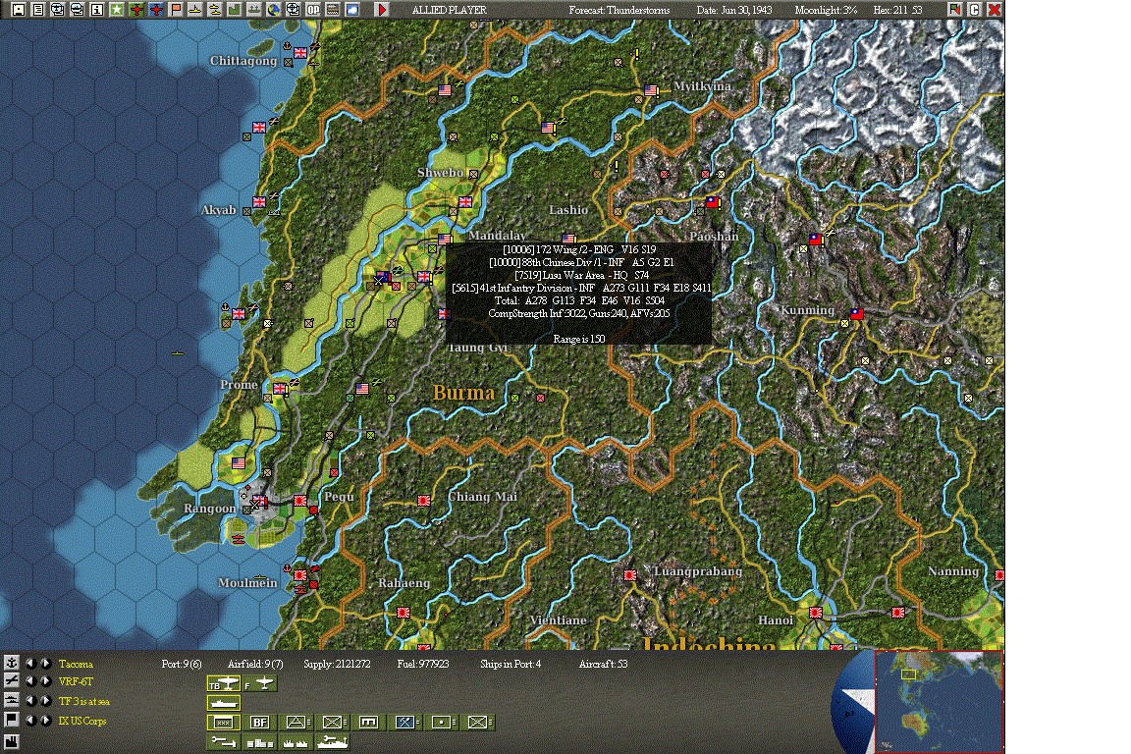Click the Japanese flag unit near Chiang Mai
1131x754 pixels.
click(x=424, y=500)
